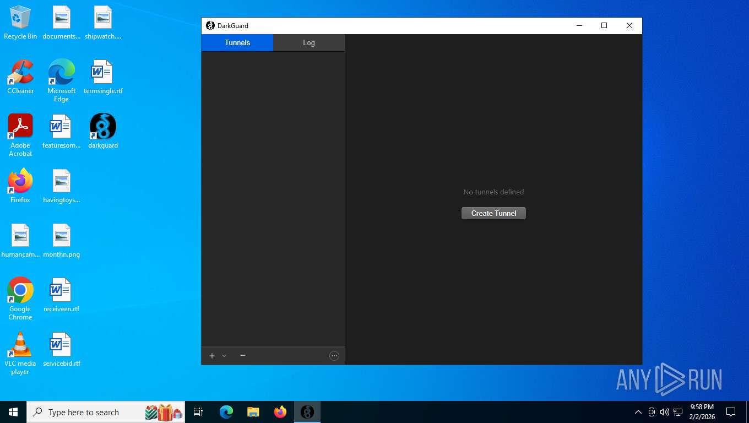Launch Edge from the taskbar
Image resolution: width=749 pixels, height=423 pixels.
[x=226, y=412]
